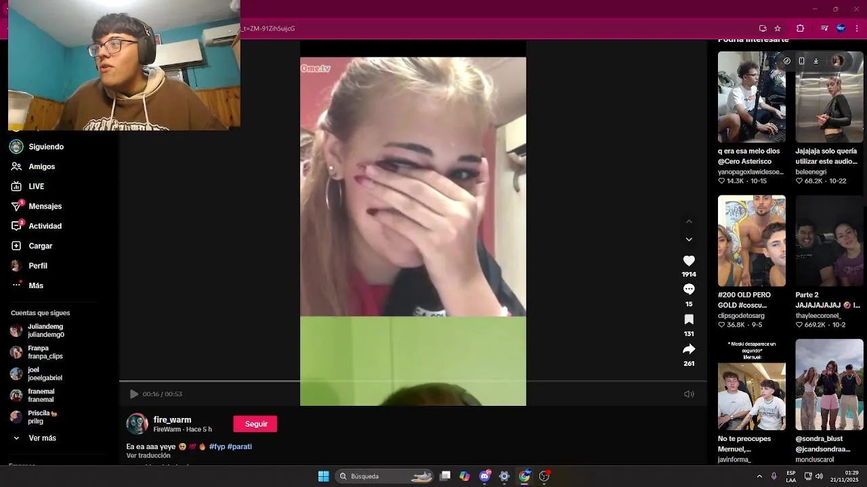
Task: Open the Windows Start menu
Action: pos(324,476)
